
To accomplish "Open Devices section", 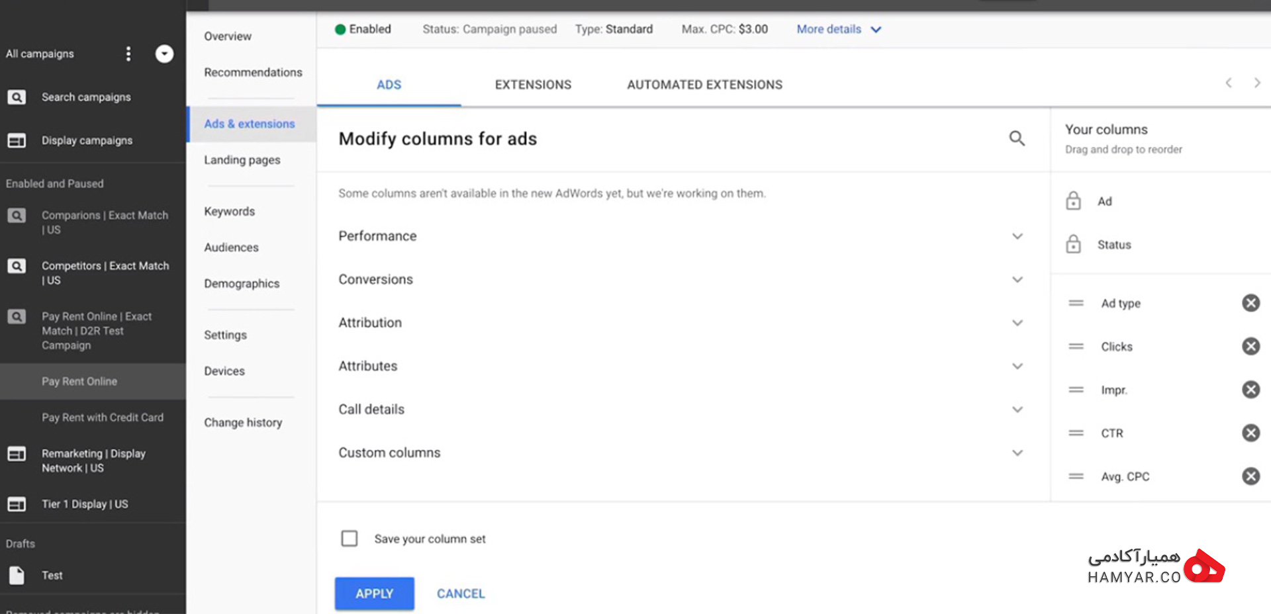I will tap(224, 371).
